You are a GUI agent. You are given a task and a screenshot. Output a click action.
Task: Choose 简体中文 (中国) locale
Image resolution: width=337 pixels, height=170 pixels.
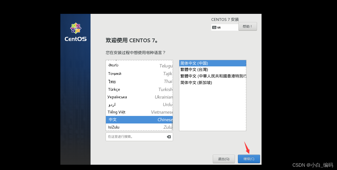213,63
